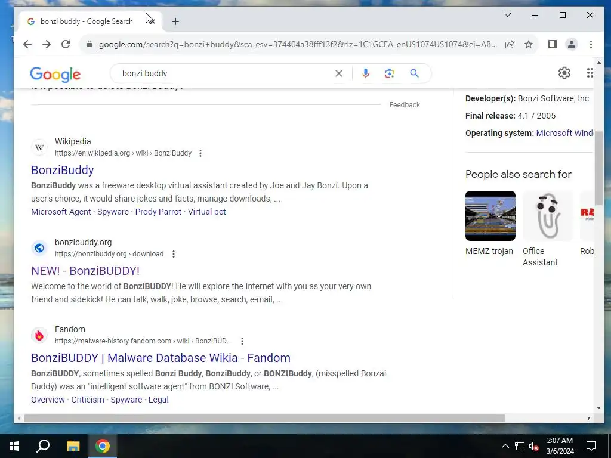Click the Fandom flame favicon
The width and height of the screenshot is (611, 458).
pyautogui.click(x=39, y=335)
